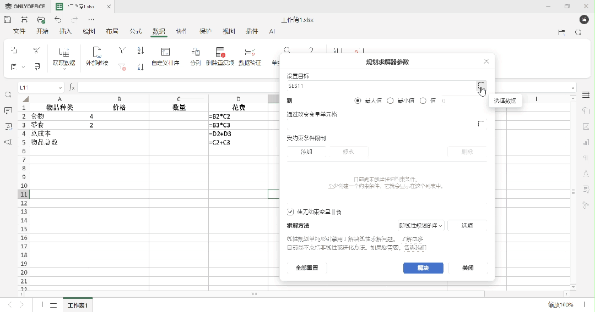Click the 了解更多 link in dialog
The width and height of the screenshot is (595, 312).
pyautogui.click(x=413, y=239)
